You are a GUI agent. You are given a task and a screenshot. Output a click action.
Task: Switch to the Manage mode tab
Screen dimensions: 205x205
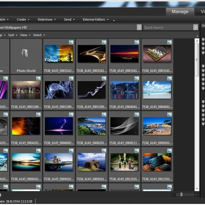pos(180,11)
